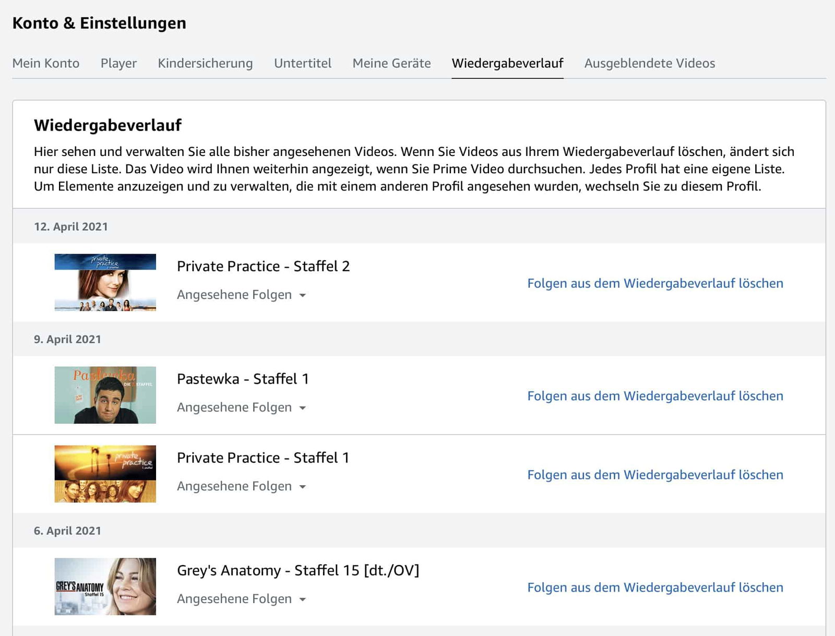Delete Grey's Anatomy Staffel 15 episodes from history
The height and width of the screenshot is (636, 835).
pos(655,587)
